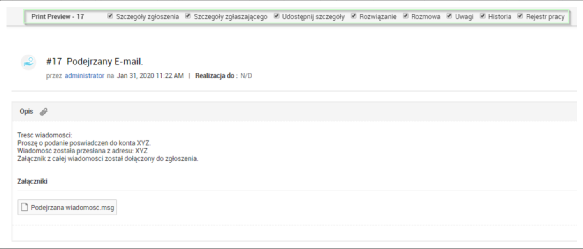The image size is (583, 249).
Task: Toggle the Rozmowa checkbox off
Action: (405, 16)
